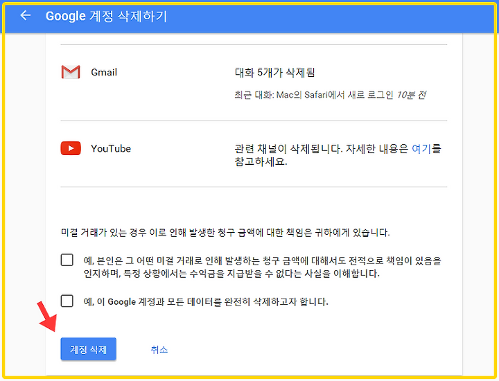Click the 계정 삭제 button

click(89, 349)
